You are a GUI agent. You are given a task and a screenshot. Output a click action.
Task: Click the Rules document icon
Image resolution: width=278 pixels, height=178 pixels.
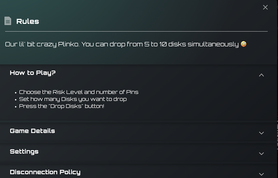pos(8,21)
